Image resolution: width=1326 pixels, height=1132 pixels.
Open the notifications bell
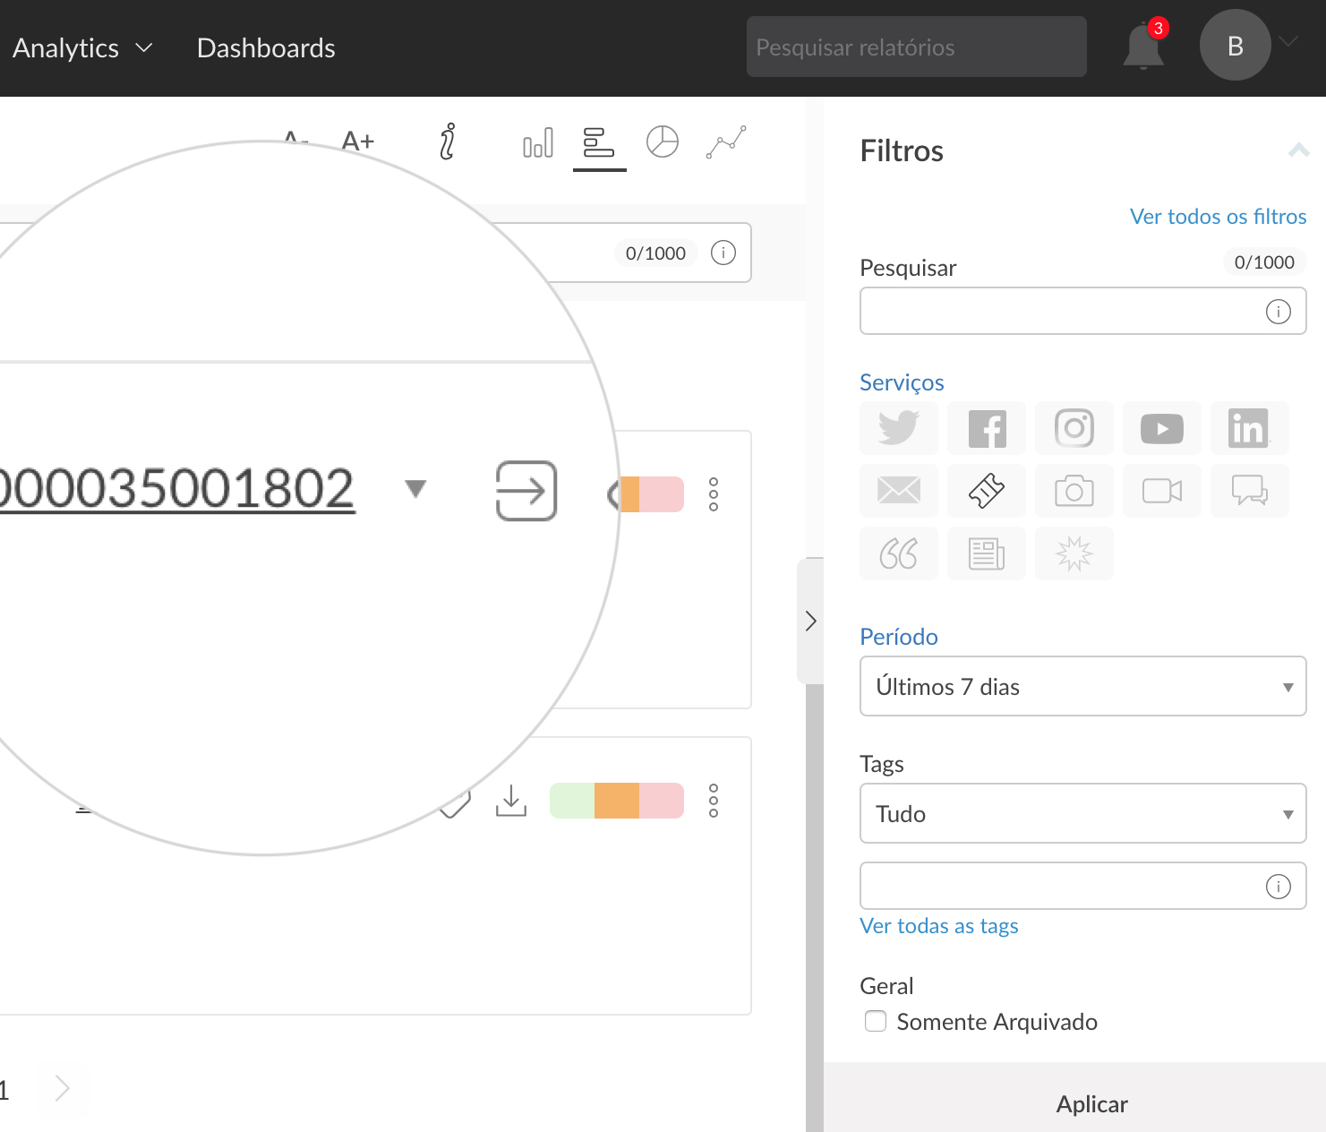pos(1143,47)
